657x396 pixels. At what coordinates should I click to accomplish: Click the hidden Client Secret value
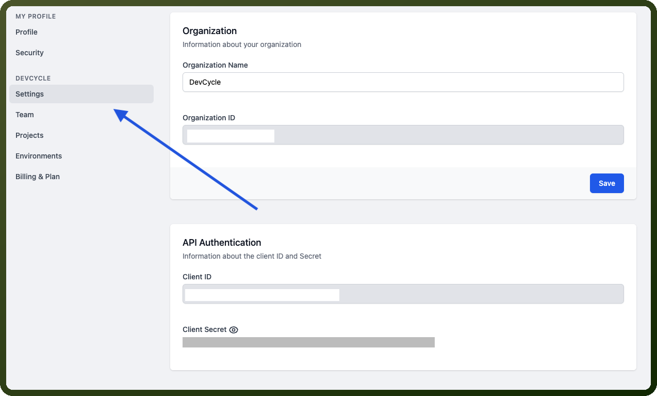(x=308, y=342)
